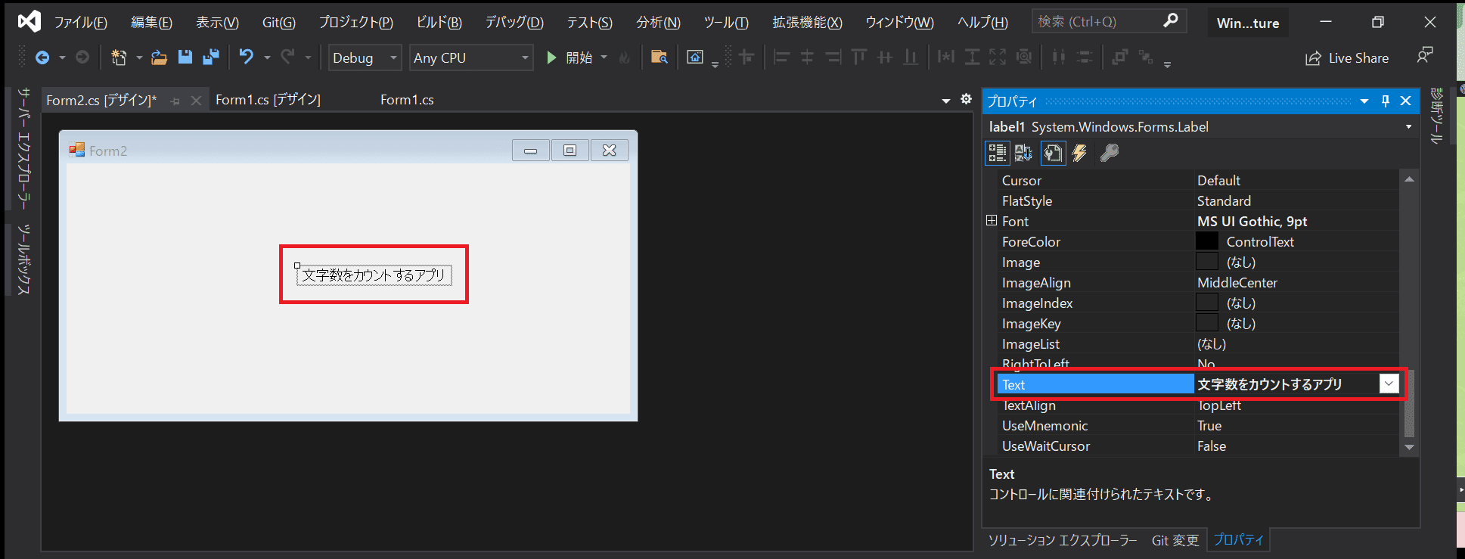Click the properties grid scroll up arrow
Image resolution: width=1465 pixels, height=559 pixels.
click(x=1409, y=179)
